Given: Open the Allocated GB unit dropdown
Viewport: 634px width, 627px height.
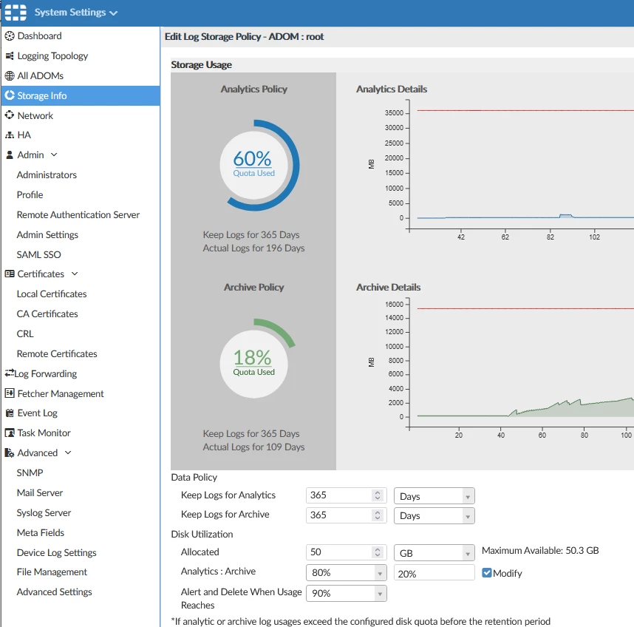Looking at the screenshot, I should point(434,553).
